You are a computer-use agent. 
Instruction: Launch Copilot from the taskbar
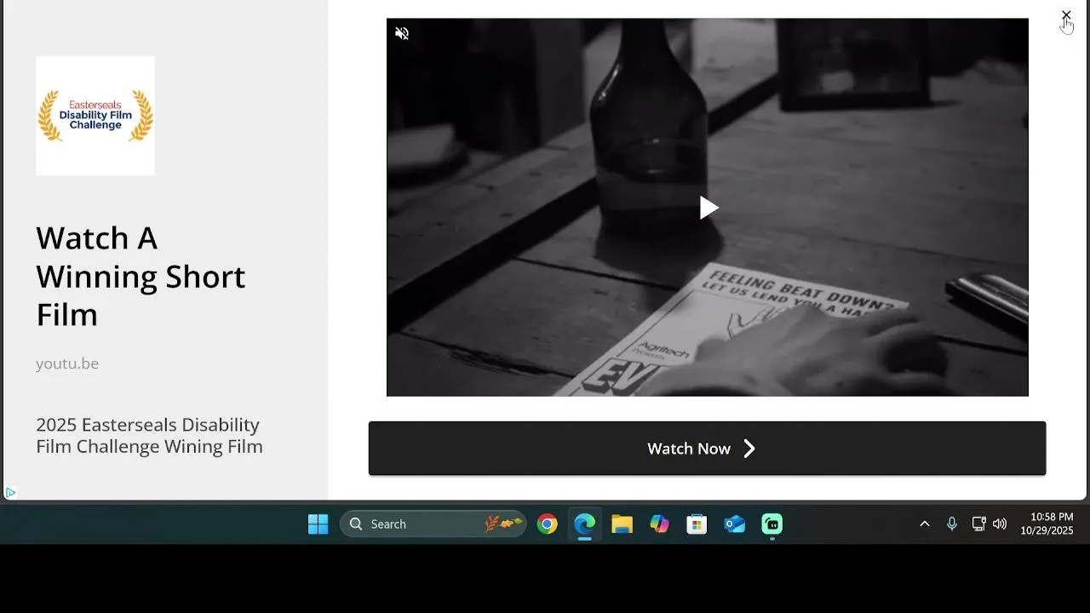(660, 524)
